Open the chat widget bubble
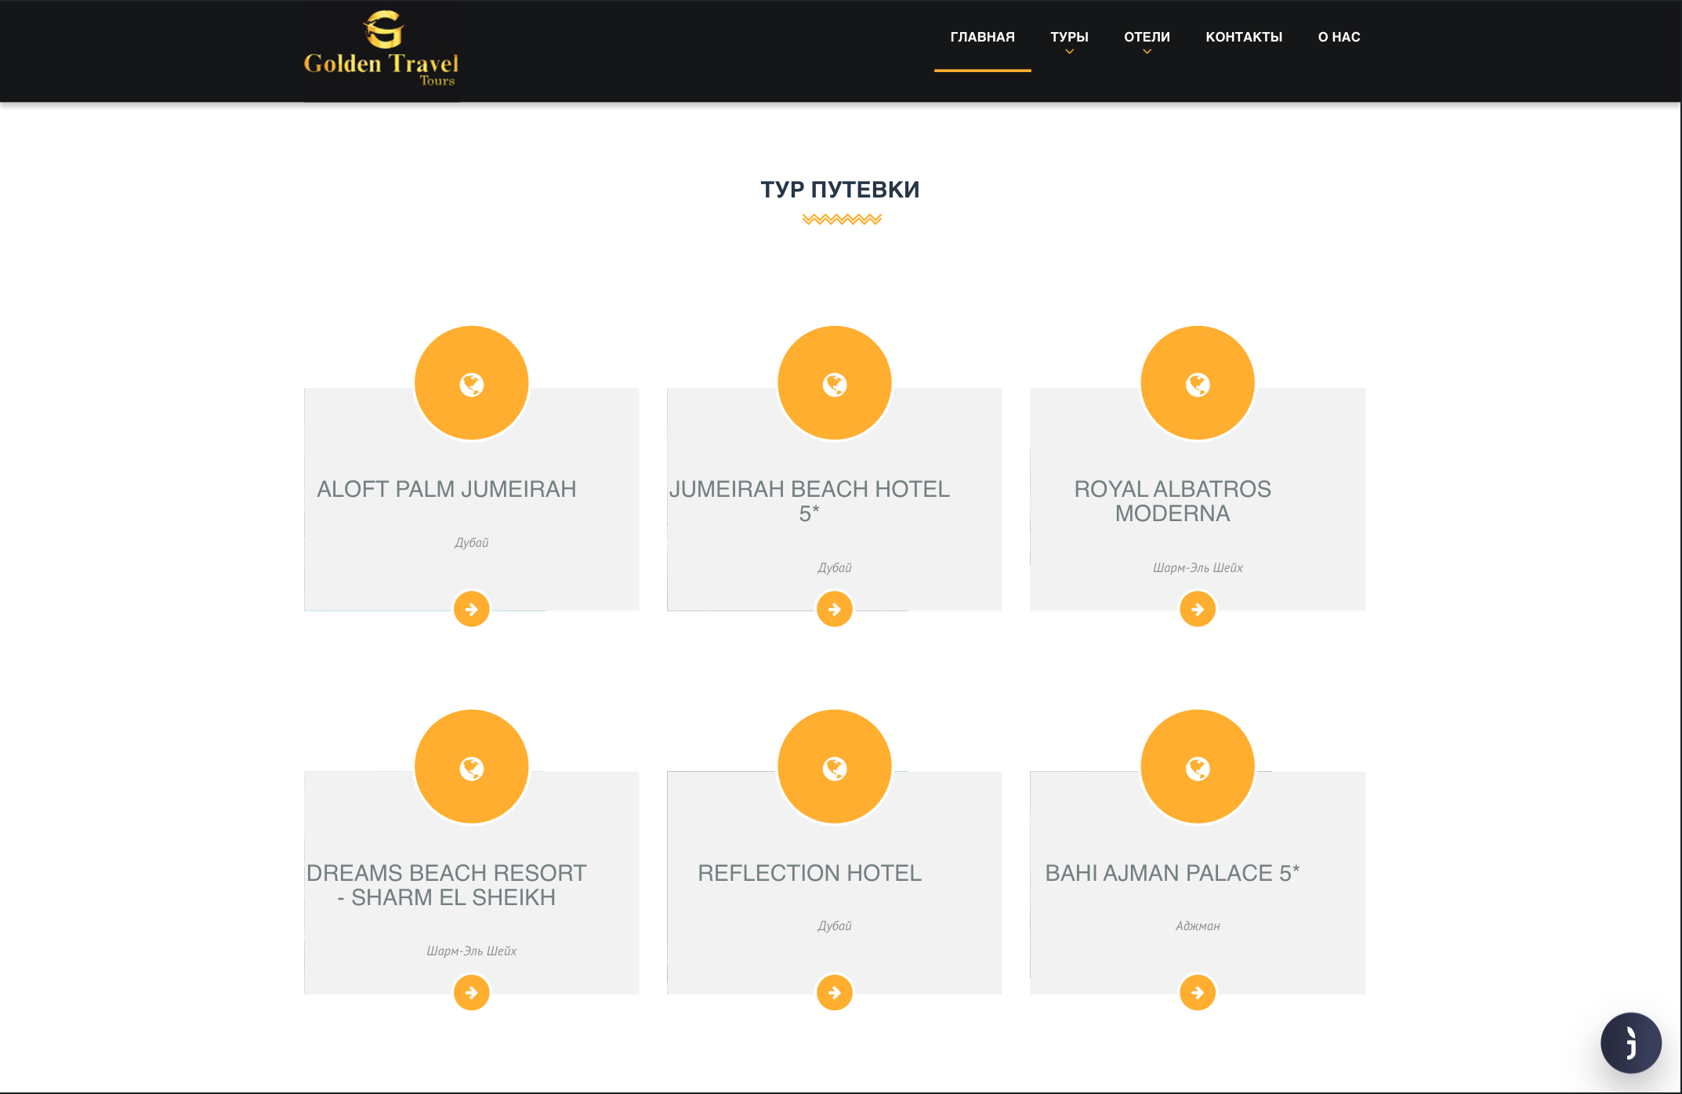 [1630, 1042]
